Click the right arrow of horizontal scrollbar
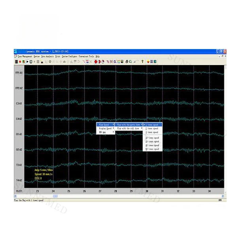238x243 pixels. point(223,196)
